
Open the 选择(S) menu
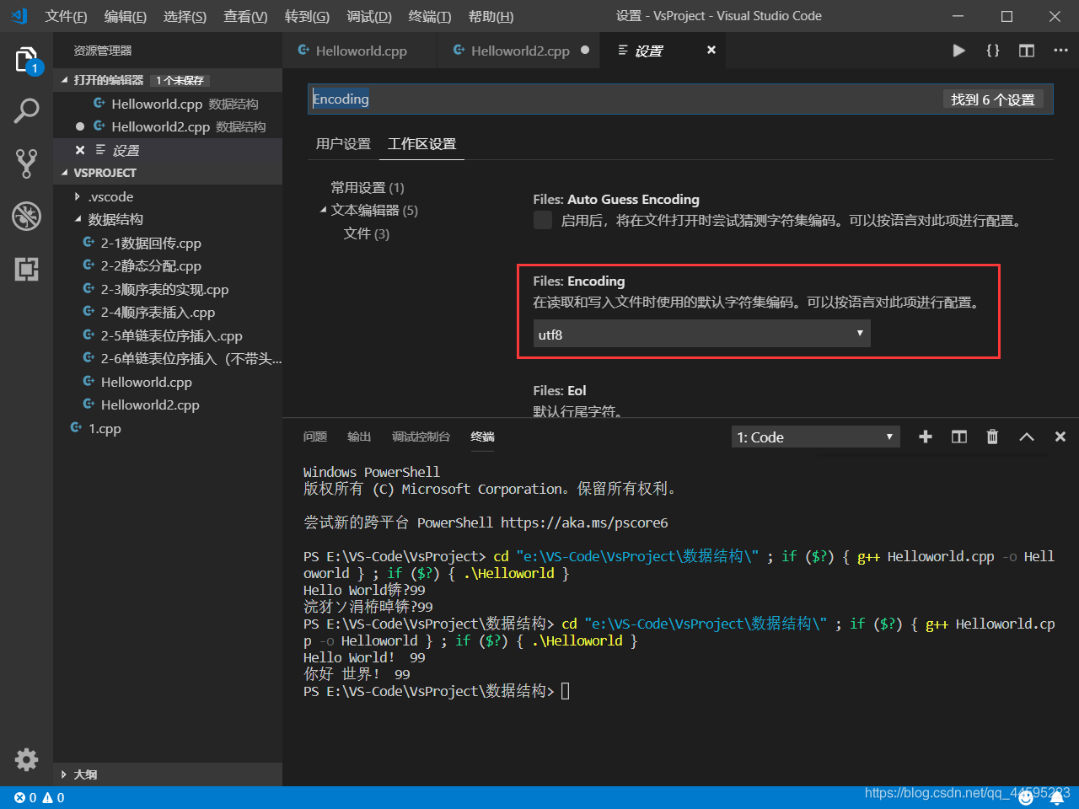[185, 16]
